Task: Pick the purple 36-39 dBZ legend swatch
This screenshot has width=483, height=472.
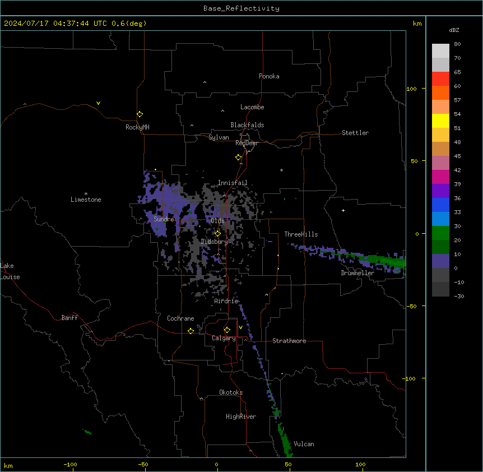Action: [440, 191]
